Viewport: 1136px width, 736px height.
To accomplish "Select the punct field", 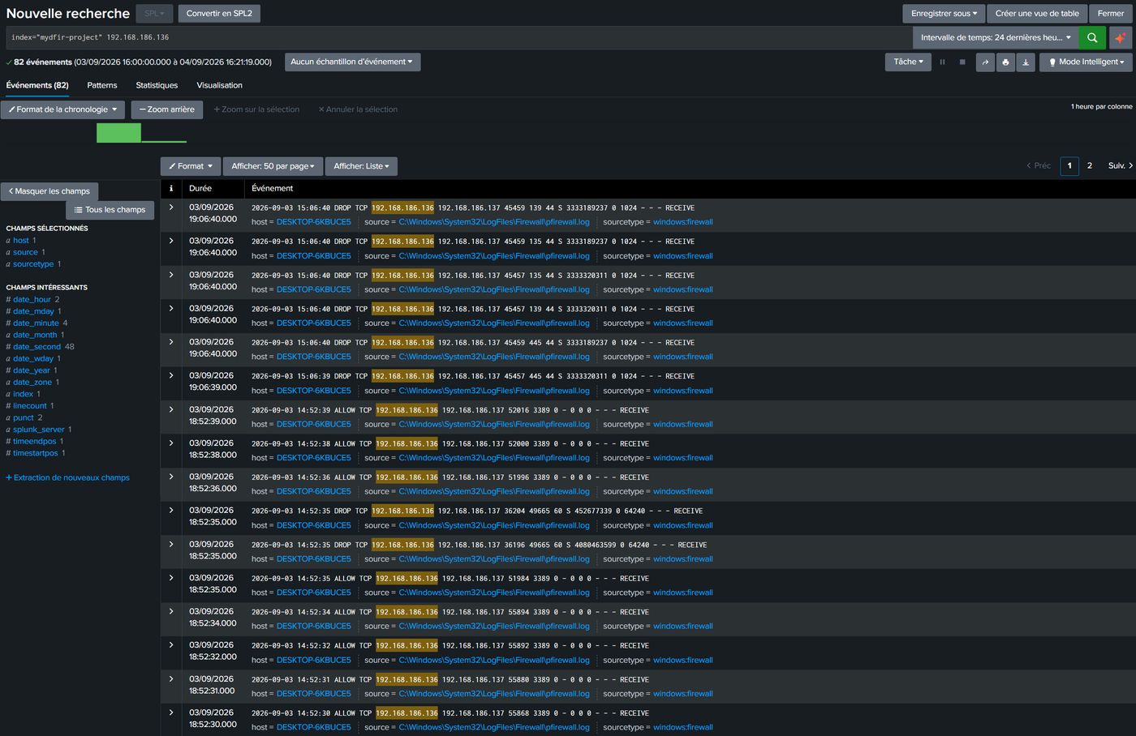I will (24, 418).
